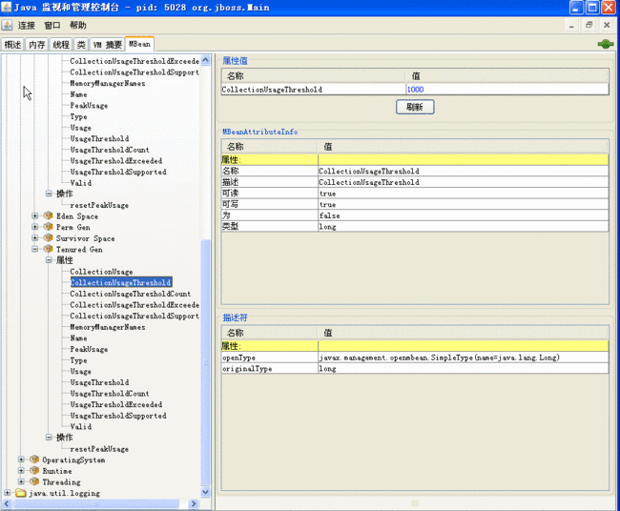The width and height of the screenshot is (620, 511).
Task: Close the inner connection window
Action: coord(607,25)
